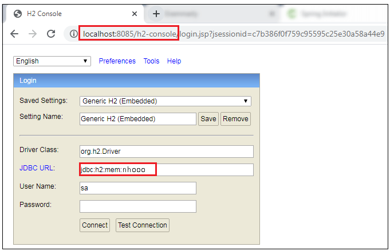390x251 pixels.
Task: Open the Tools link
Action: [151, 61]
